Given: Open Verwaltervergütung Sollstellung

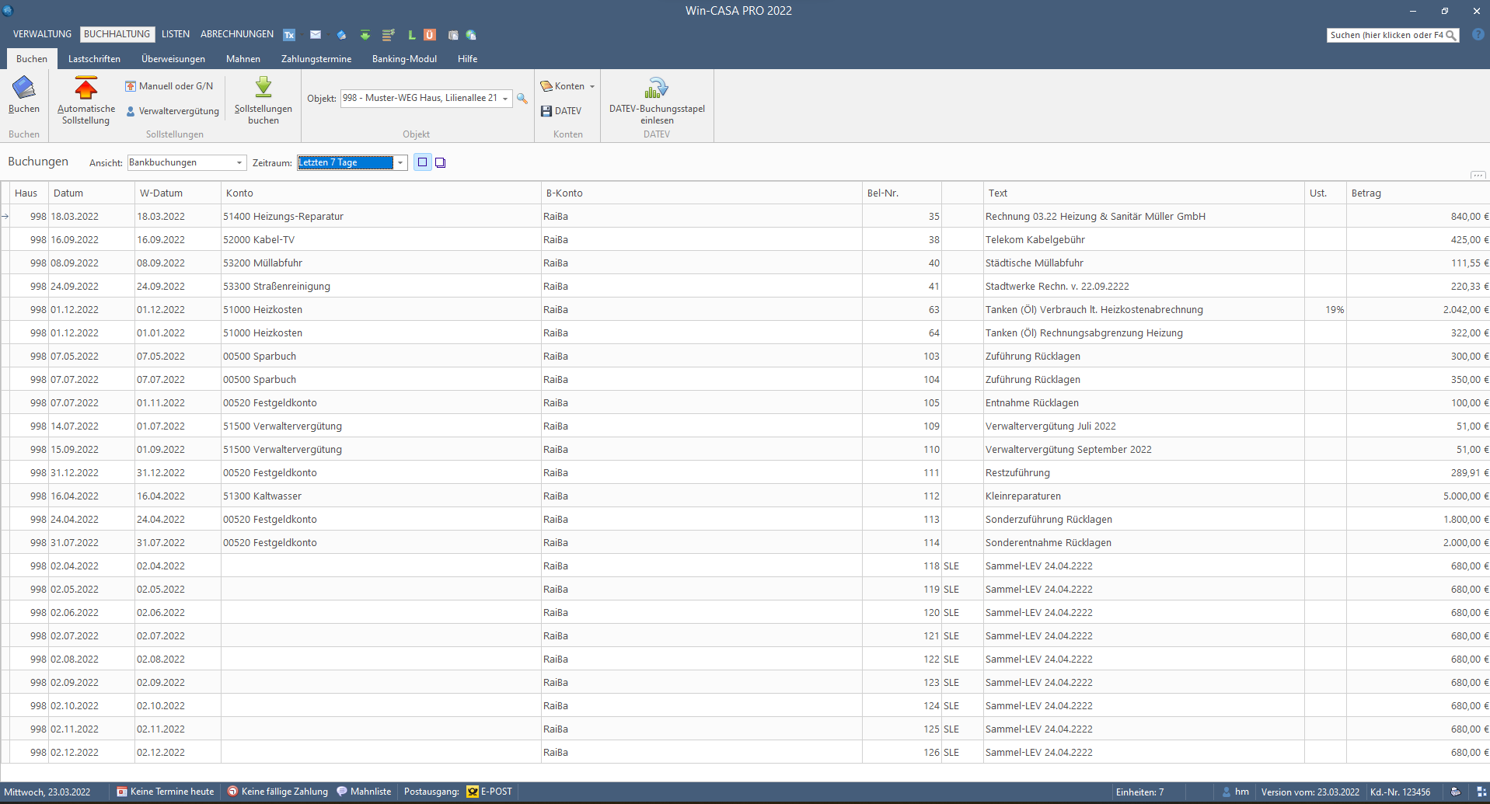Looking at the screenshot, I should [x=173, y=111].
